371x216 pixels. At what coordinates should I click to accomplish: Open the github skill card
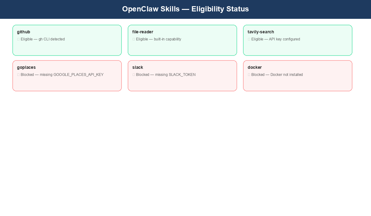pos(67,40)
